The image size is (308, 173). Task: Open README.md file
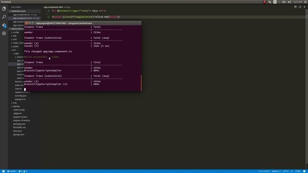click(x=19, y=127)
